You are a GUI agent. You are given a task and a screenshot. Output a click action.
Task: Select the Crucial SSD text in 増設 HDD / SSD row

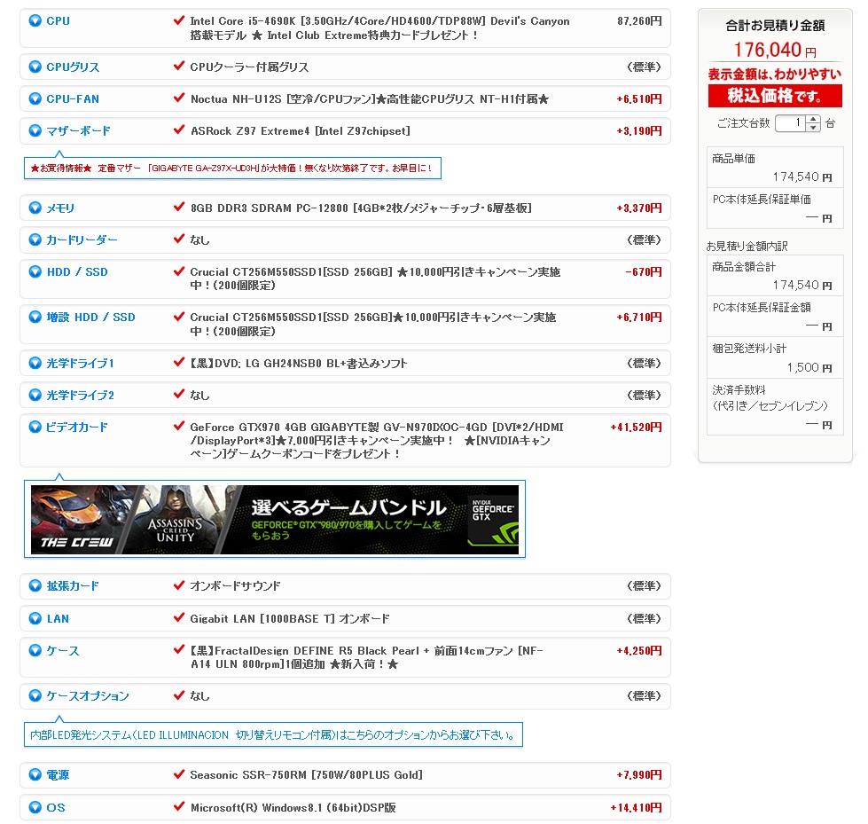coord(372,324)
